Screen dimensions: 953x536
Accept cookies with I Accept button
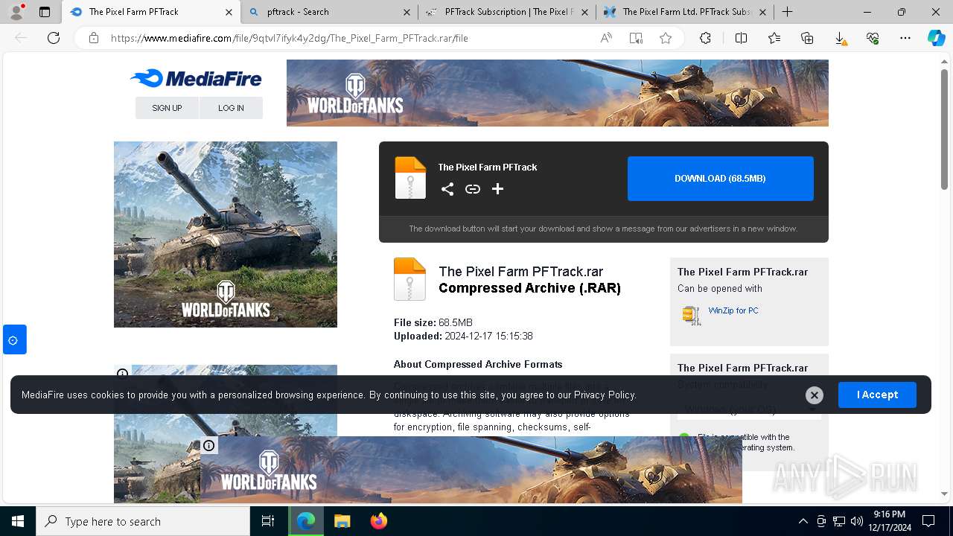tap(877, 395)
